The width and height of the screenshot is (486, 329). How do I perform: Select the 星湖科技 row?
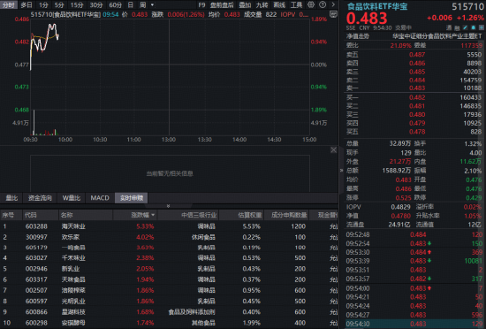tap(169, 312)
